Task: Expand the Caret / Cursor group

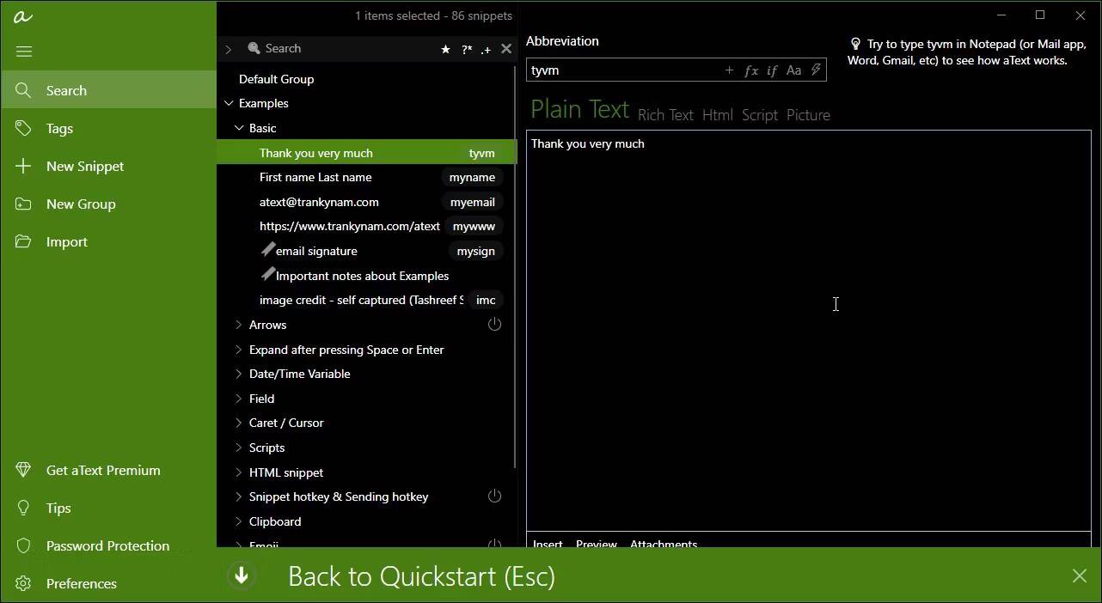Action: (239, 423)
